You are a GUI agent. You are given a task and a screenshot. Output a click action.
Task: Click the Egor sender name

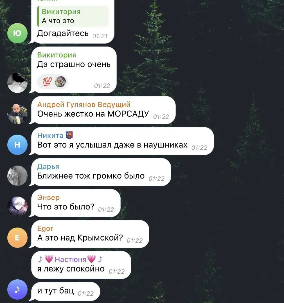(45, 228)
